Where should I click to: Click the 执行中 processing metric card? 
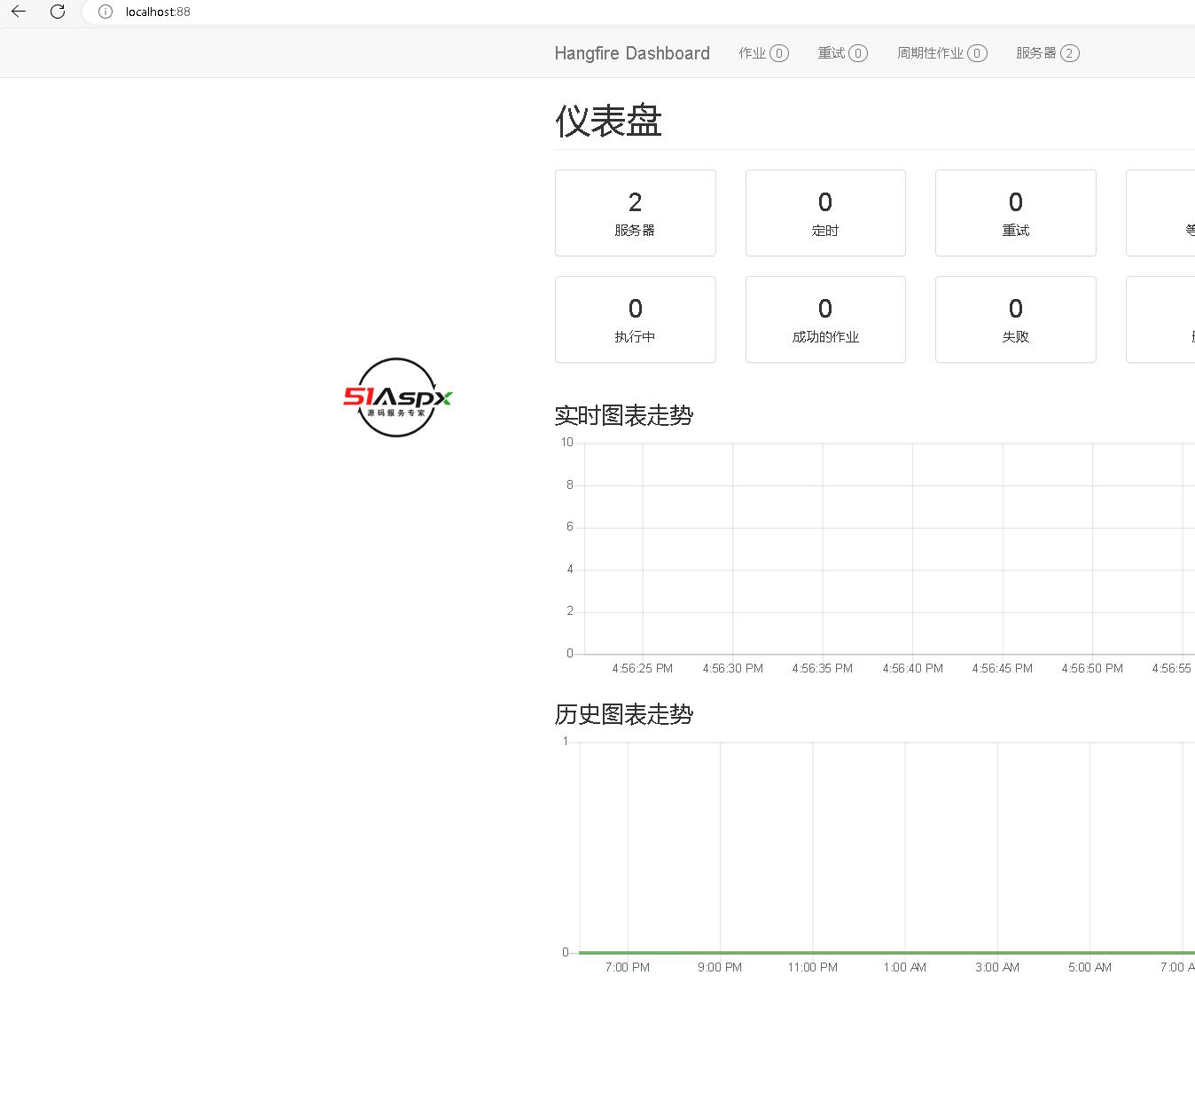(635, 319)
